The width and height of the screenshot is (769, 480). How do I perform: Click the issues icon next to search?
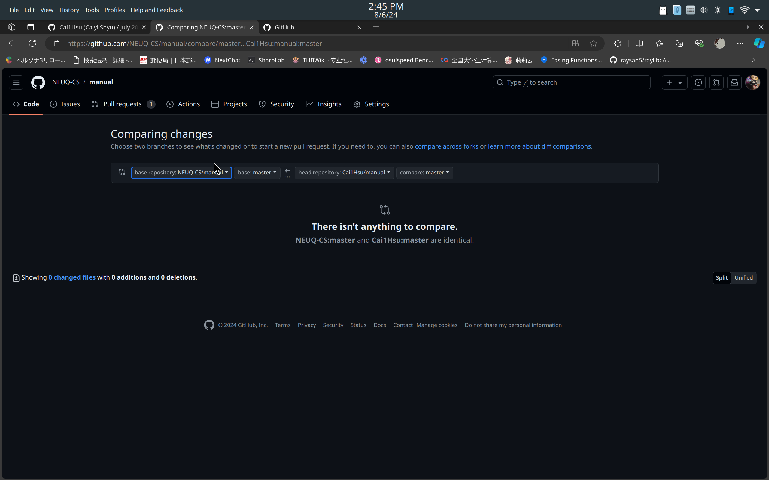point(699,82)
